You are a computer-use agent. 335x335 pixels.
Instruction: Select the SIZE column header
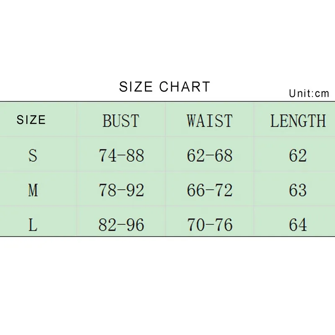click(x=31, y=120)
